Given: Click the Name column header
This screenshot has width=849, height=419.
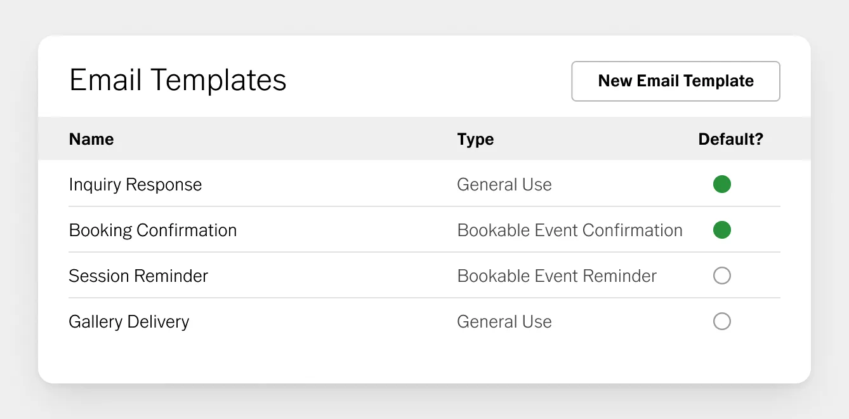Looking at the screenshot, I should [91, 139].
